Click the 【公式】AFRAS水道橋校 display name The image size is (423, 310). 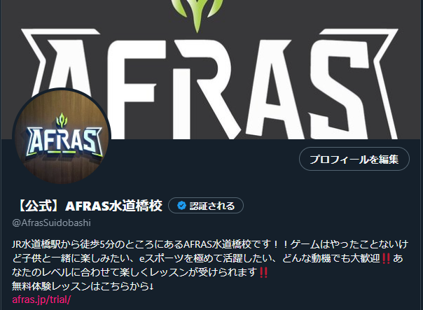click(90, 206)
